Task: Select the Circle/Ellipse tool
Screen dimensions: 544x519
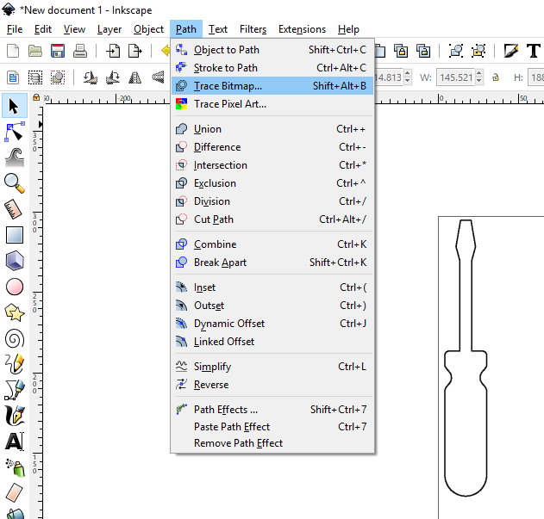Action: 14,287
